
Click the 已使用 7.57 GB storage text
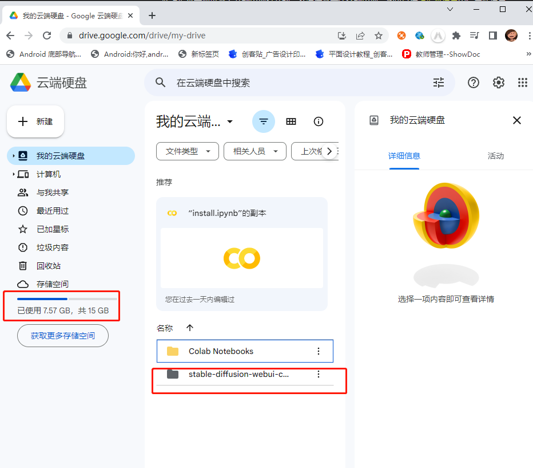63,310
